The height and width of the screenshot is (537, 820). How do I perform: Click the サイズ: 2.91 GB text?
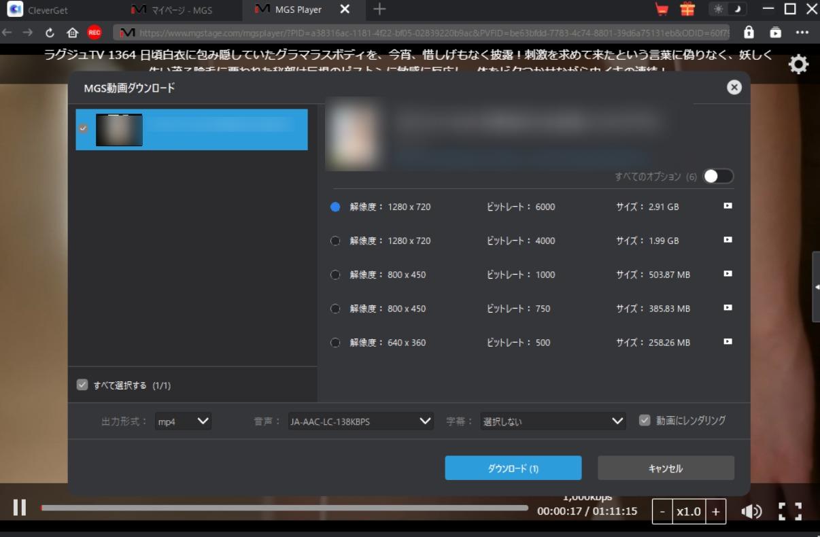647,207
